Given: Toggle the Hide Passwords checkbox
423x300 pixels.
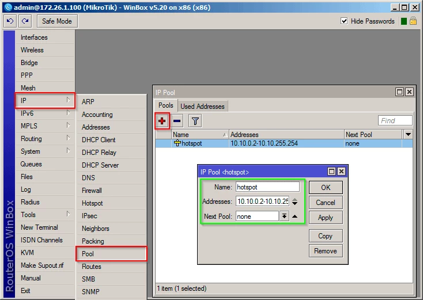Looking at the screenshot, I should (x=344, y=21).
